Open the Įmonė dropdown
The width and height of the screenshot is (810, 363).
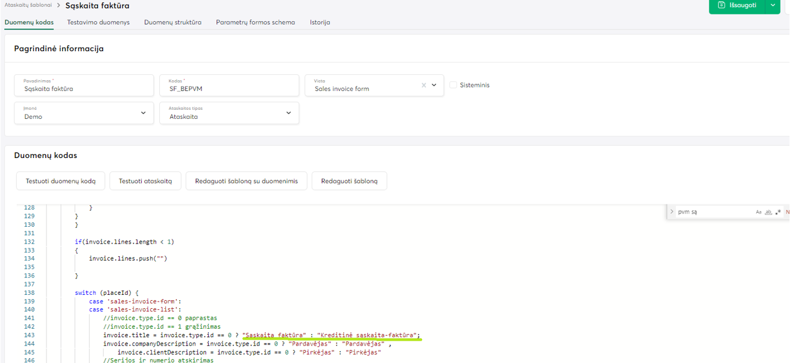pos(143,113)
